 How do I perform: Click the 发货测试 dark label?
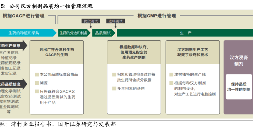[91, 21]
